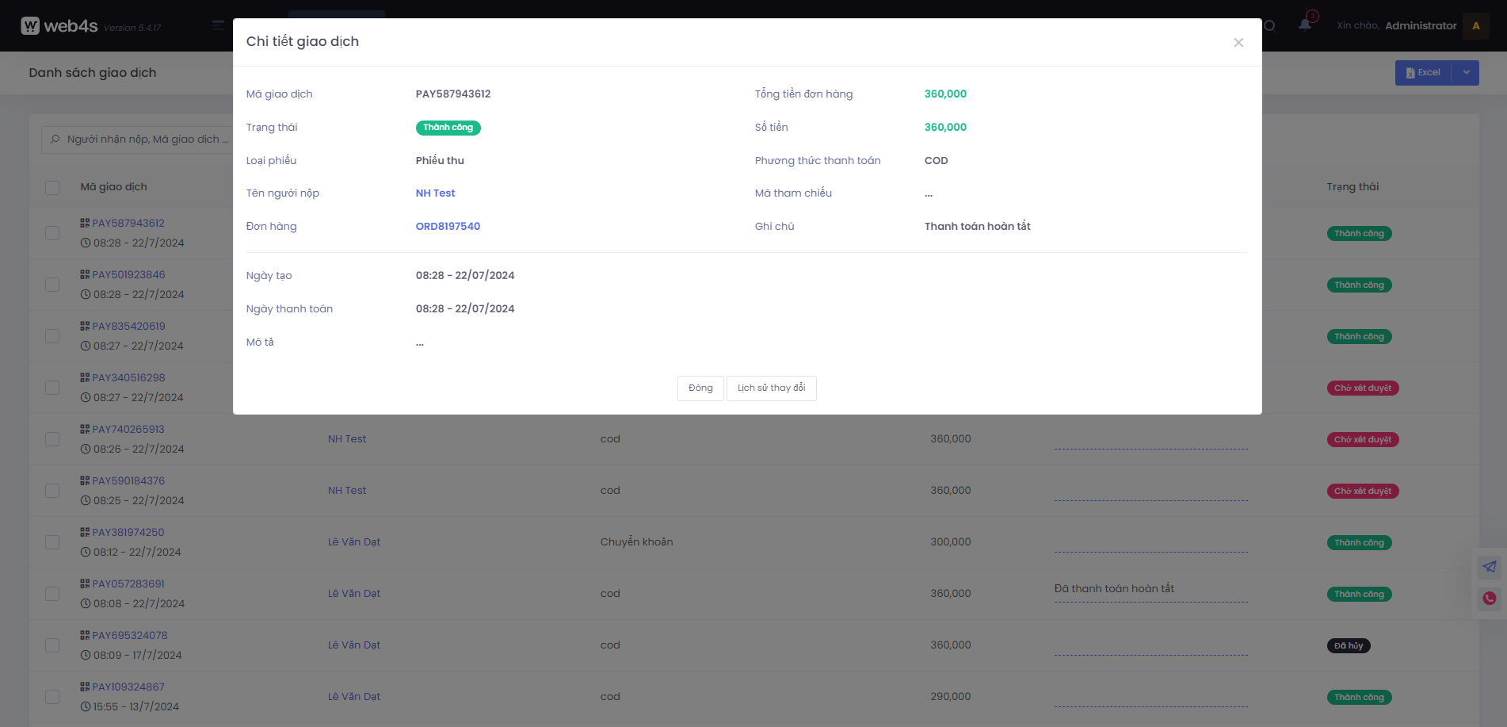Open transaction PAY057283691 link
Screen dimensions: 1507x727
pos(128,584)
